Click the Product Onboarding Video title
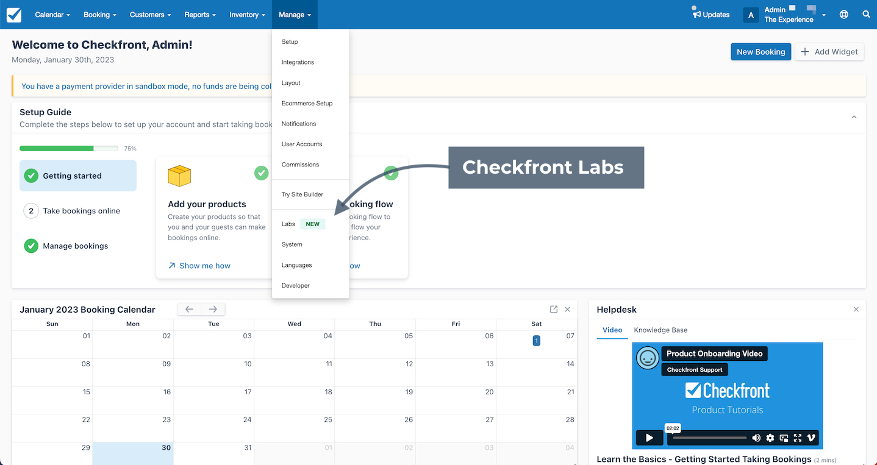877x465 pixels. [x=714, y=353]
